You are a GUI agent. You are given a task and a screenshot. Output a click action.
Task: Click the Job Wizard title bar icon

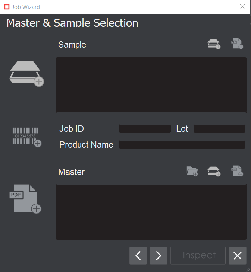tap(7, 7)
